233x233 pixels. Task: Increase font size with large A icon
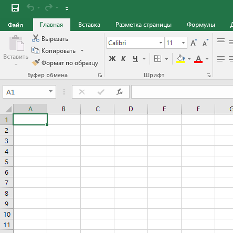[x=194, y=43]
